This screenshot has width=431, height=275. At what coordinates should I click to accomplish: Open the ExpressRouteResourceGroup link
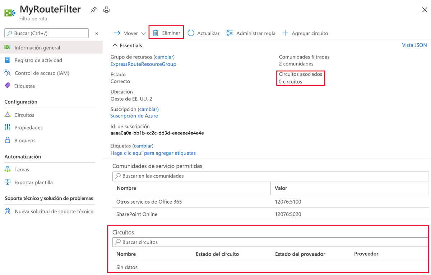coord(143,64)
